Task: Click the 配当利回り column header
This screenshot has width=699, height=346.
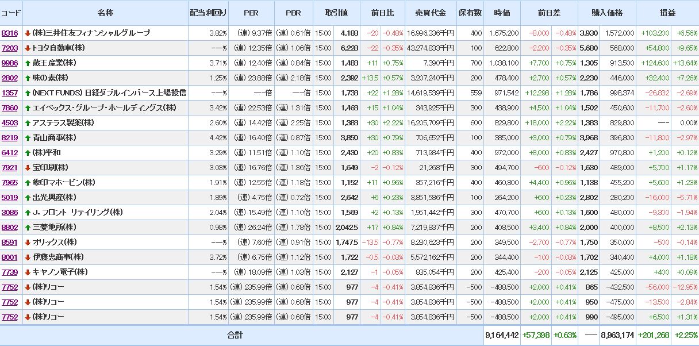Action: [x=208, y=13]
